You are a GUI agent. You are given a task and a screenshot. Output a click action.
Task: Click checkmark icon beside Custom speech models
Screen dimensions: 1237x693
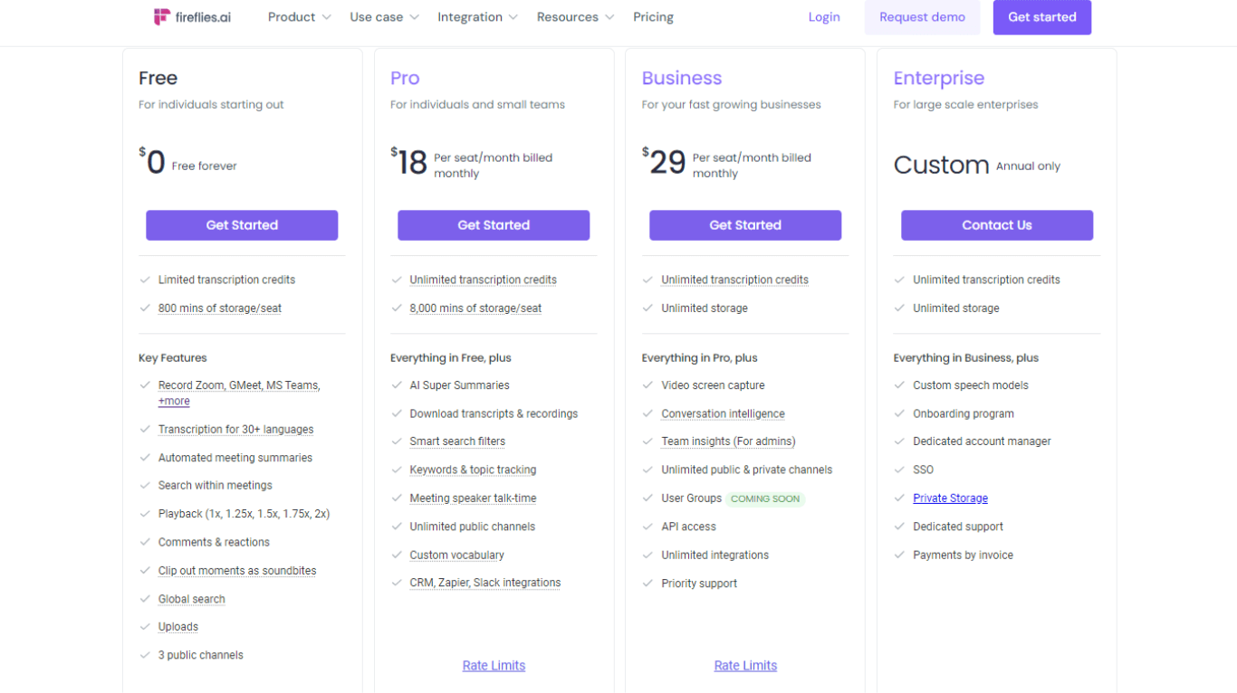(x=899, y=385)
